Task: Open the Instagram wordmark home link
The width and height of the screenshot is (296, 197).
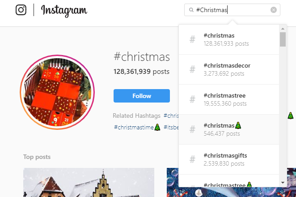Action: (64, 10)
